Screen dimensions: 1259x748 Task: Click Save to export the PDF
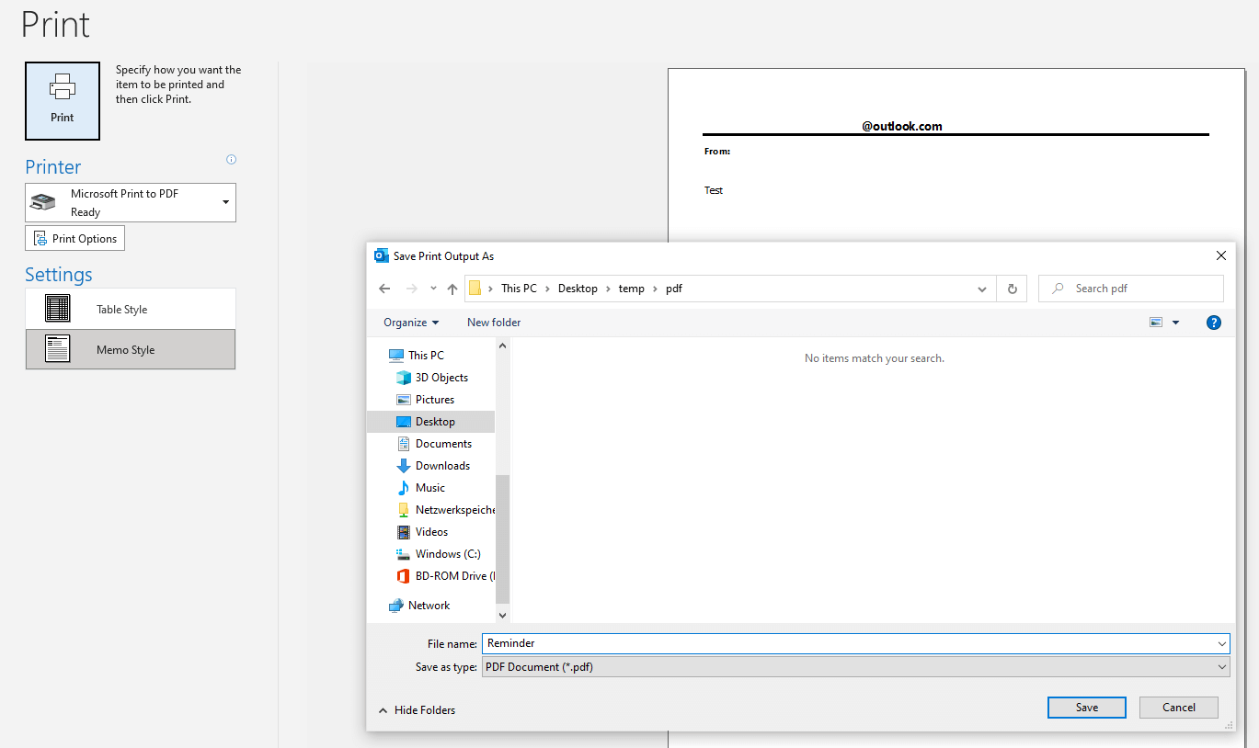(x=1086, y=707)
